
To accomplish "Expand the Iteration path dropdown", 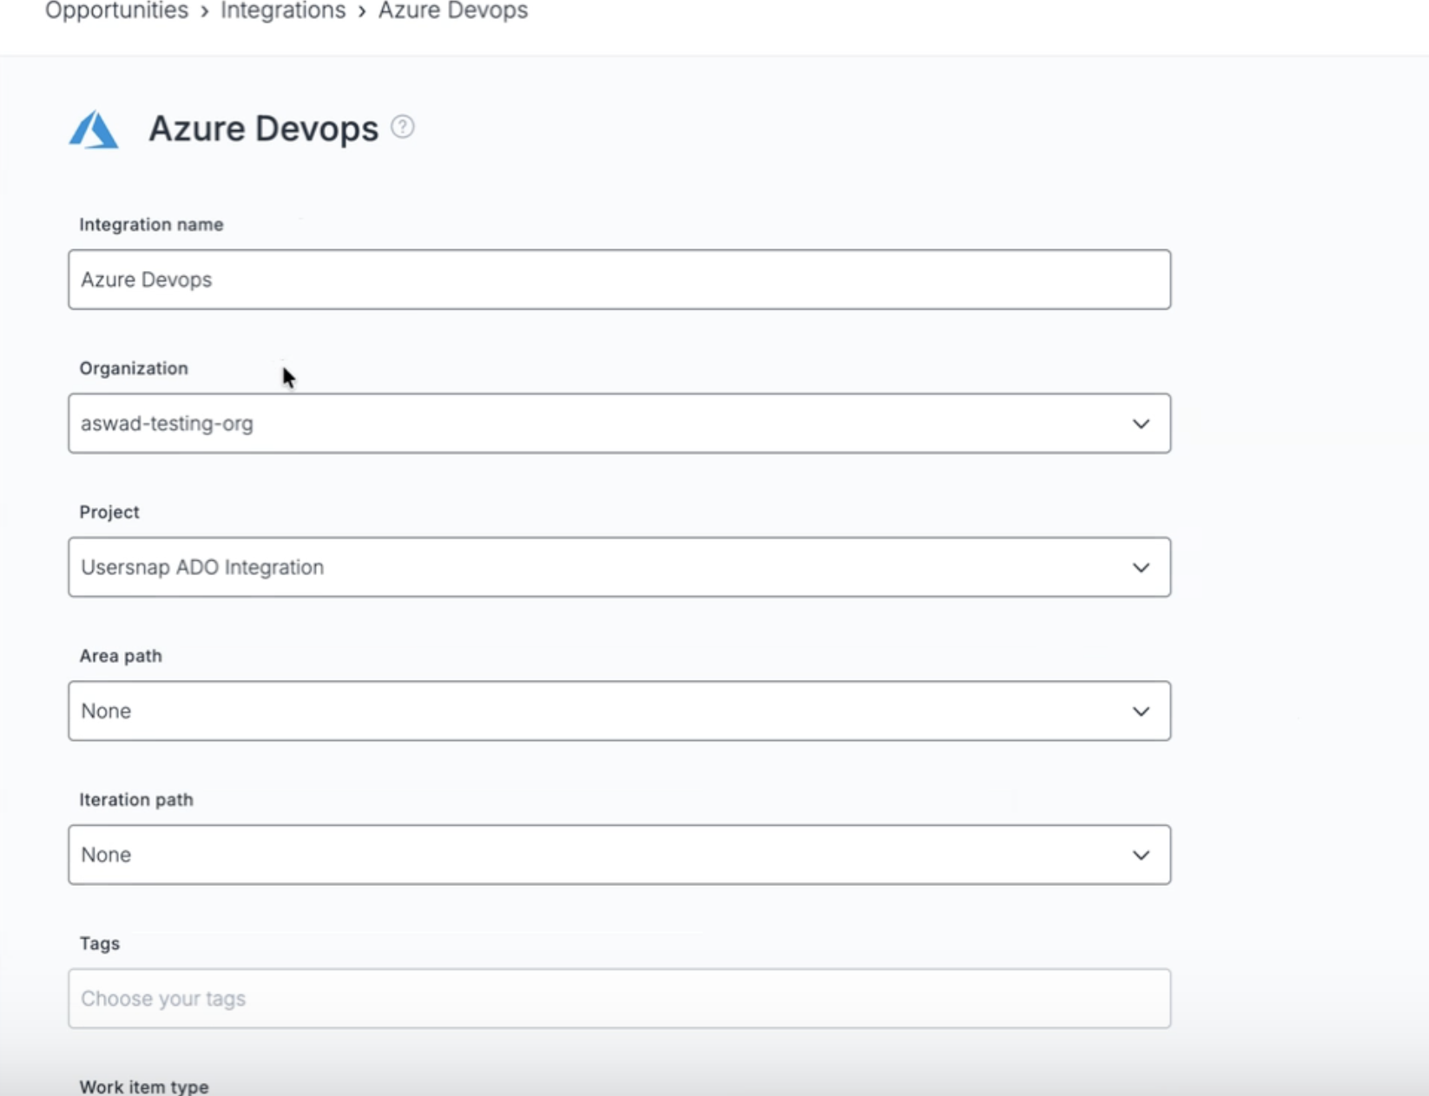I will pos(619,855).
